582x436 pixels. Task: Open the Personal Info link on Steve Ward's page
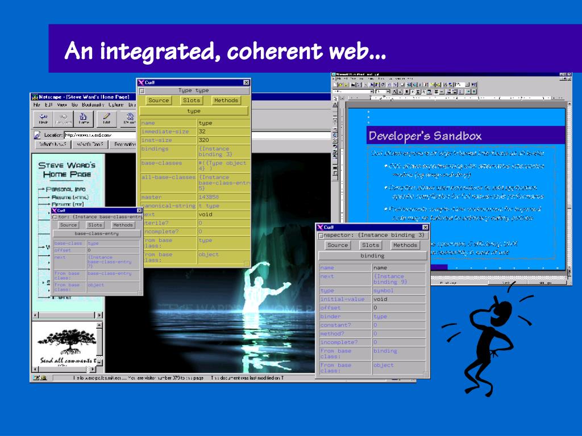pyautogui.click(x=66, y=189)
